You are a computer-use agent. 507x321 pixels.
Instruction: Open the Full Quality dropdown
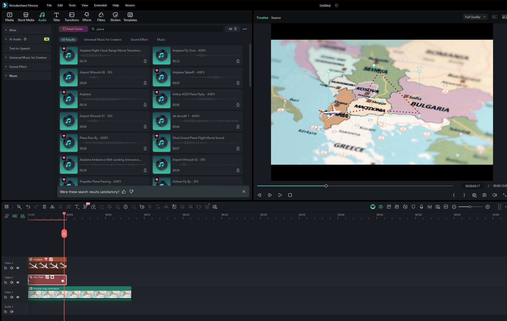click(x=475, y=17)
